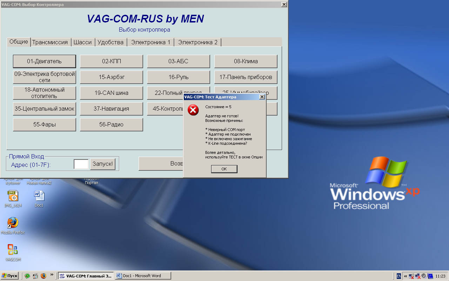Click the Firefox icon in quick launch
Viewport: 449px width, 281px height.
(x=43, y=276)
